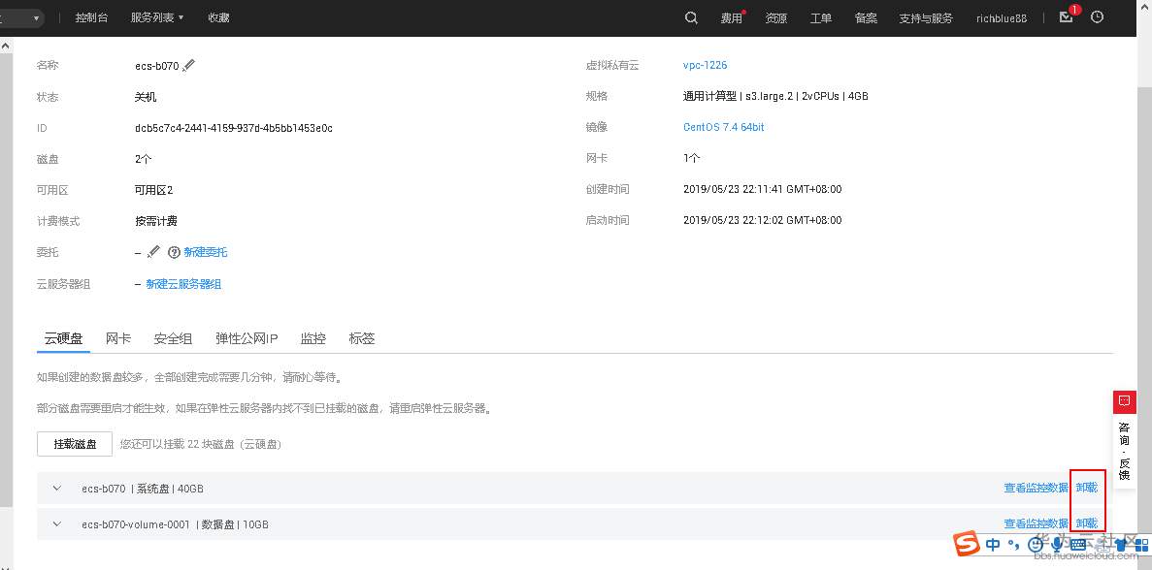Switch to the 弹性公网IP tab
1152x570 pixels.
[x=247, y=338]
